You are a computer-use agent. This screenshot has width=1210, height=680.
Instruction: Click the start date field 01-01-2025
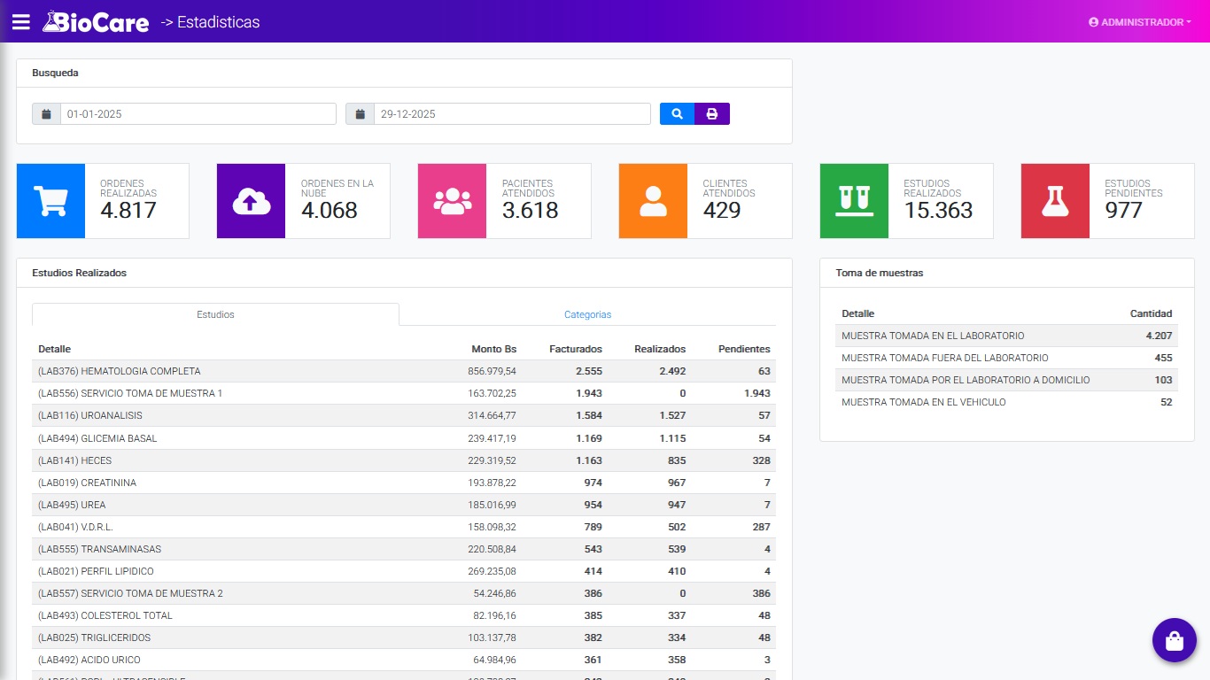click(198, 114)
